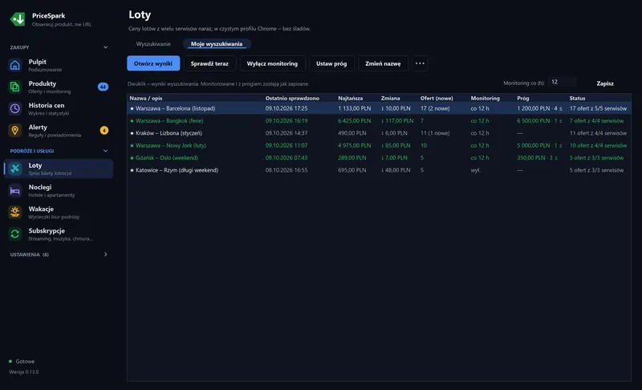642x390 pixels.
Task: Click the Produkty 44 badge
Action: (x=104, y=87)
